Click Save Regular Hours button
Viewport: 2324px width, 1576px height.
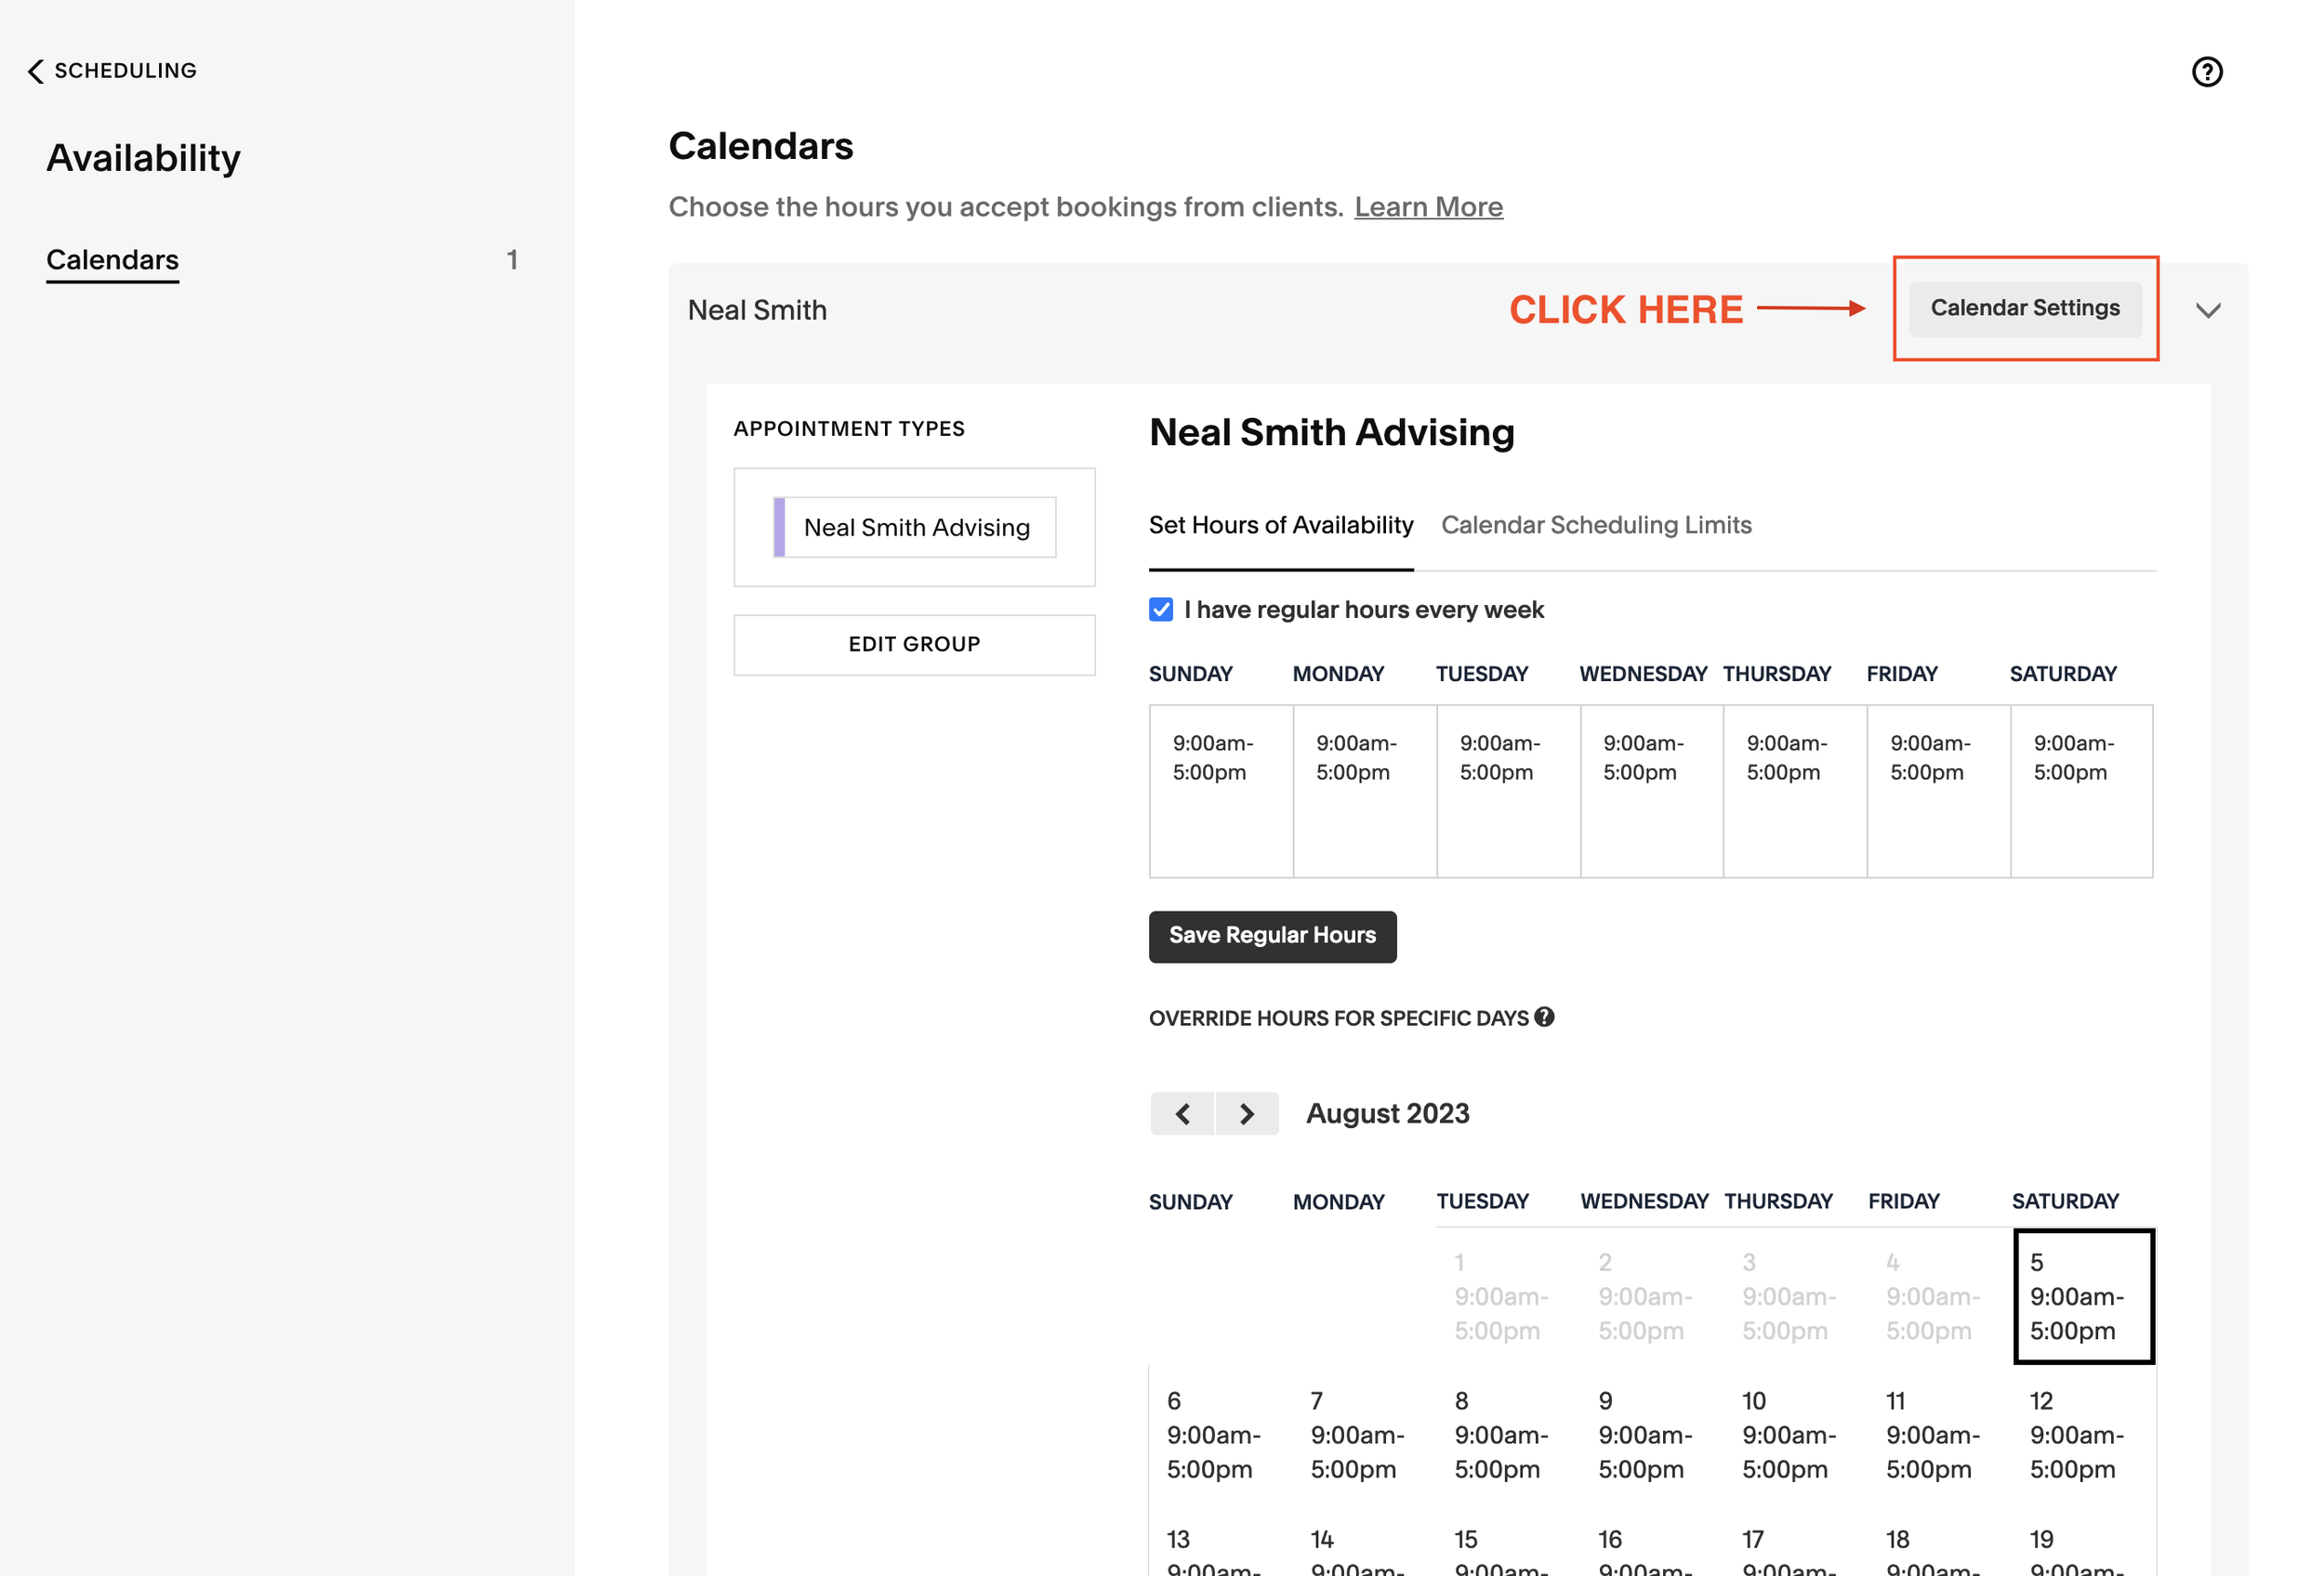tap(1271, 936)
